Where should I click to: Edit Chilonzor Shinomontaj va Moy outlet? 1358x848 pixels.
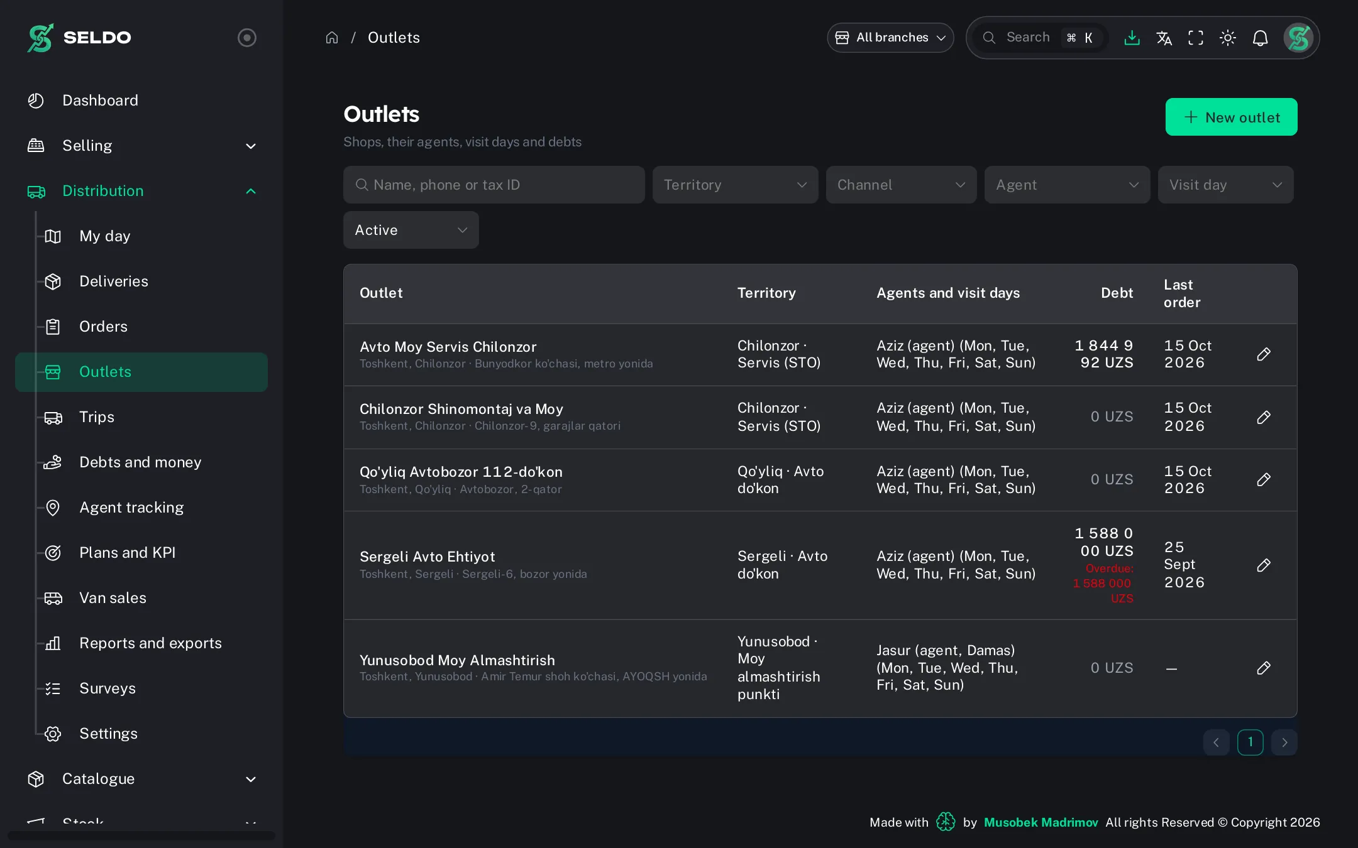point(1264,417)
